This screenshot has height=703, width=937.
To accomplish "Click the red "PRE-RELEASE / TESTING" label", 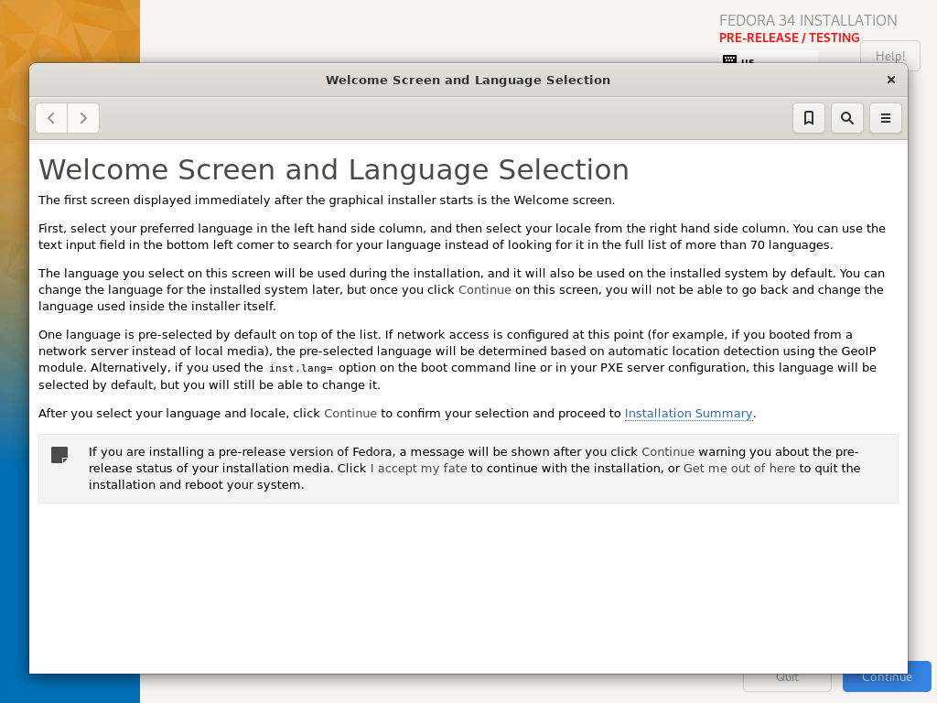I will (789, 38).
